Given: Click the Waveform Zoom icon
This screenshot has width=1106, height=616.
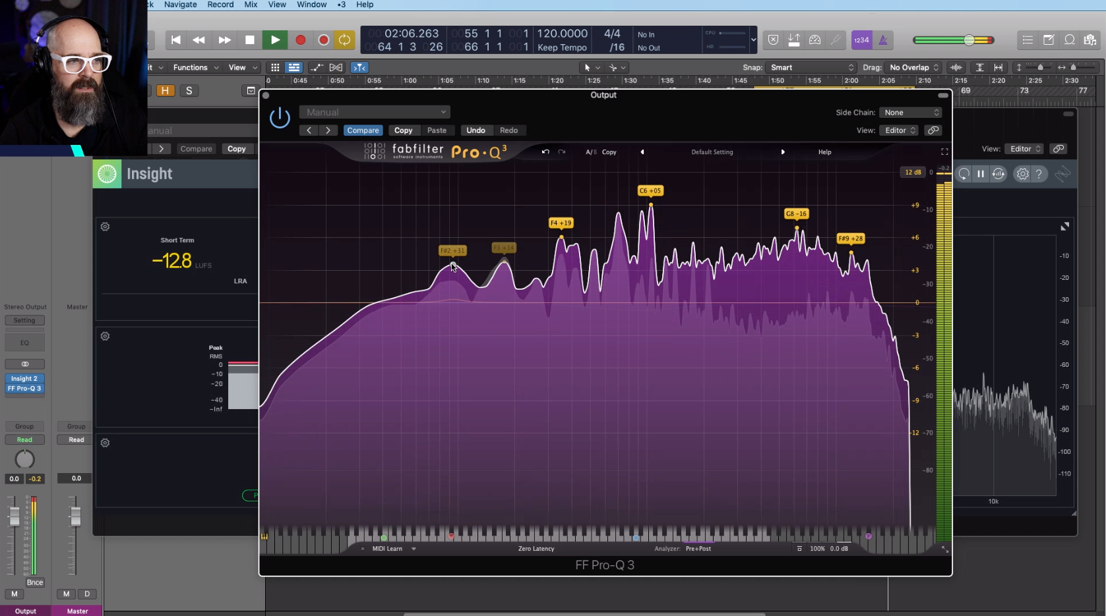Looking at the screenshot, I should pos(956,67).
